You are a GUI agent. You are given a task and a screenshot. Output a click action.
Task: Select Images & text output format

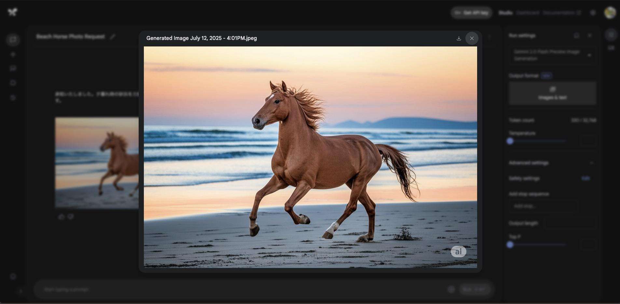point(552,93)
